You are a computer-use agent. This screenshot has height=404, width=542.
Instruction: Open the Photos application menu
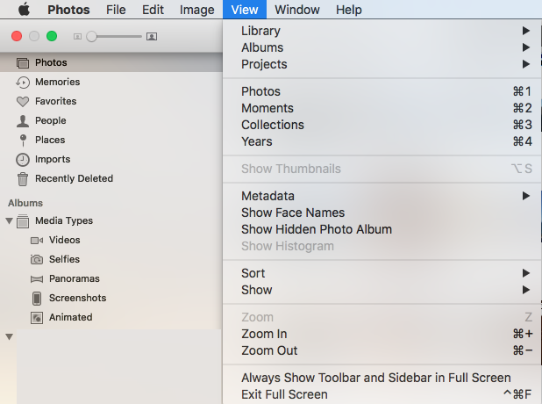pyautogui.click(x=68, y=10)
